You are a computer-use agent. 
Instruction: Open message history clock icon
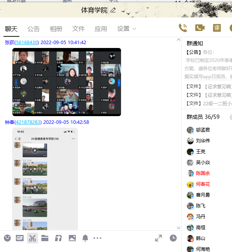click(x=173, y=238)
